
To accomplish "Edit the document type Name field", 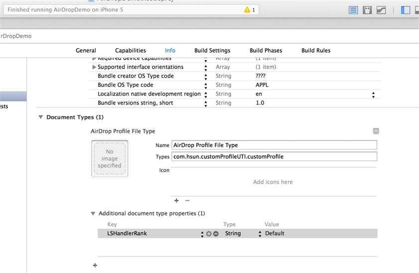I will (x=274, y=145).
